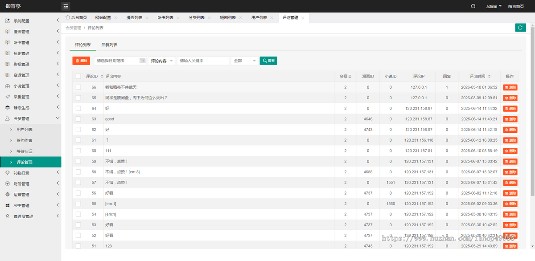The width and height of the screenshot is (535, 261).
Task: Open the 评论内容 search-field dropdown
Action: [161, 61]
